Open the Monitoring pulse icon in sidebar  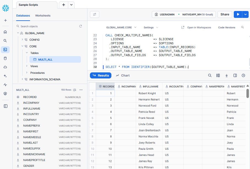click(5, 85)
